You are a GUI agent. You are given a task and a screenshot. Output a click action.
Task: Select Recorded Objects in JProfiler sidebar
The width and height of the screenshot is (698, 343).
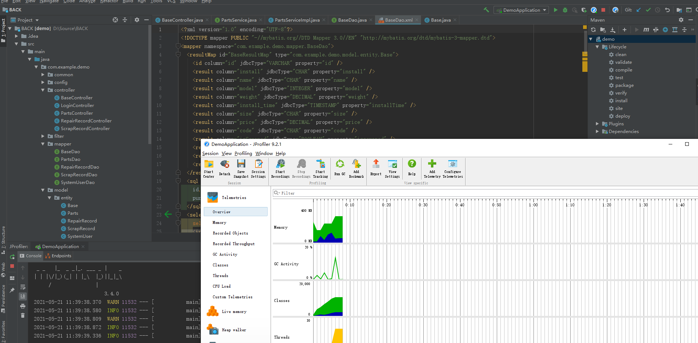click(230, 233)
